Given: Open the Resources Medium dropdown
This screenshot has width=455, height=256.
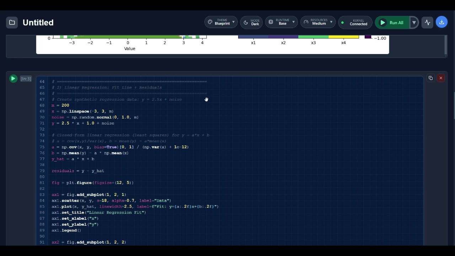Looking at the screenshot, I should tap(318, 22).
